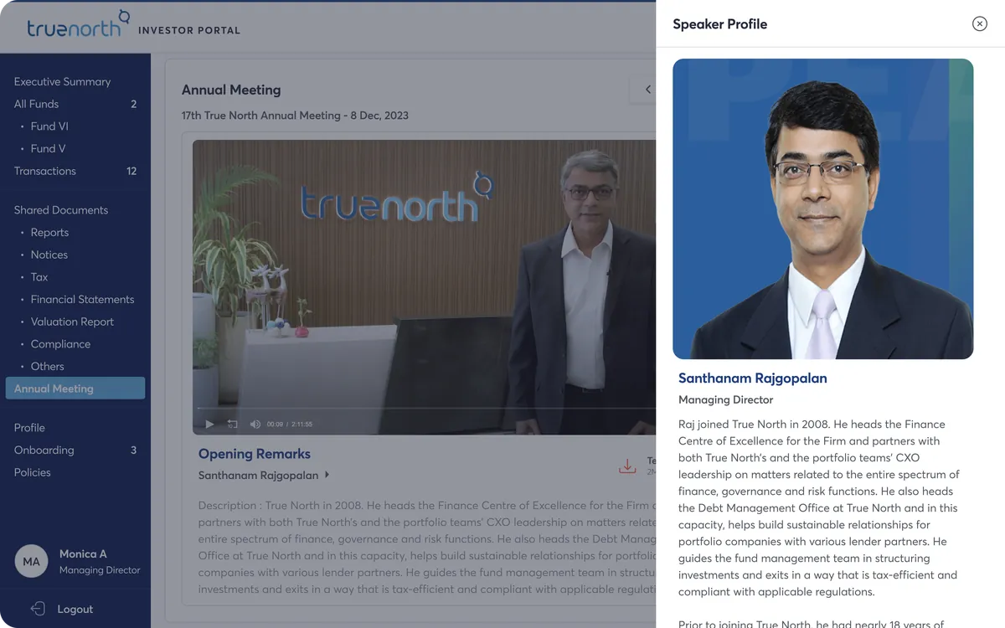Open Policies in sidebar
This screenshot has width=1005, height=628.
point(32,472)
